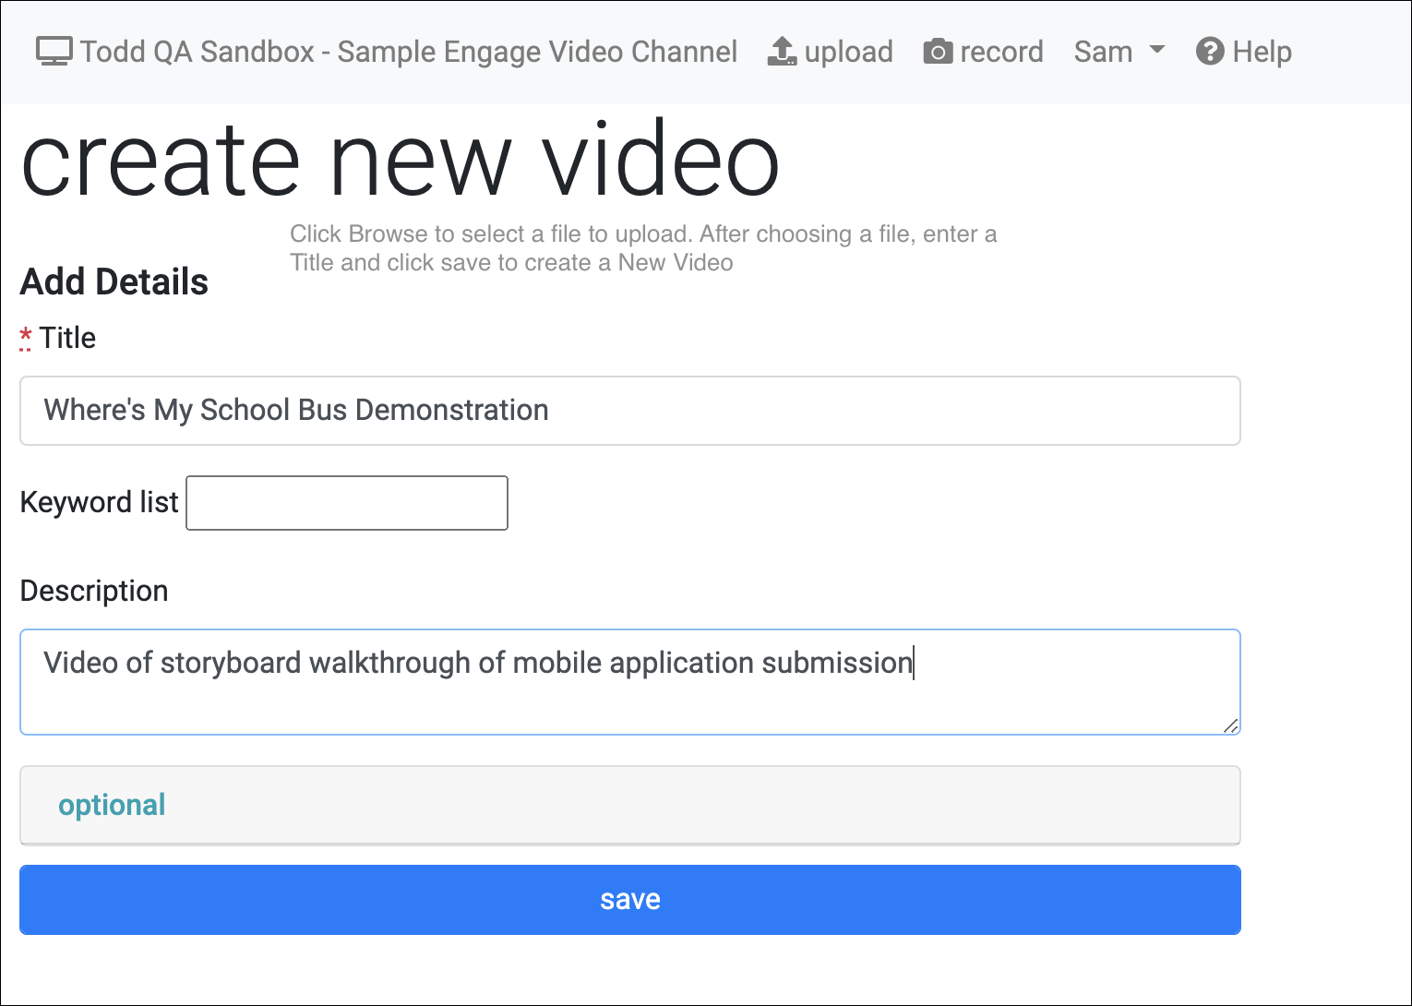Screen dimensions: 1412x1006
Task: Click the optional label text
Action: 112,805
